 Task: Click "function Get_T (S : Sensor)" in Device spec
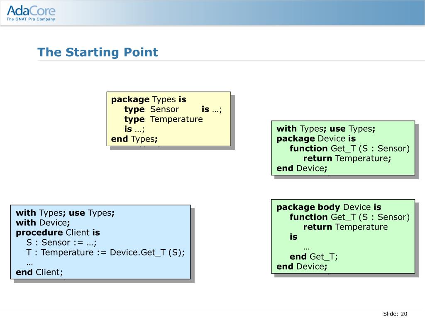tap(349, 149)
